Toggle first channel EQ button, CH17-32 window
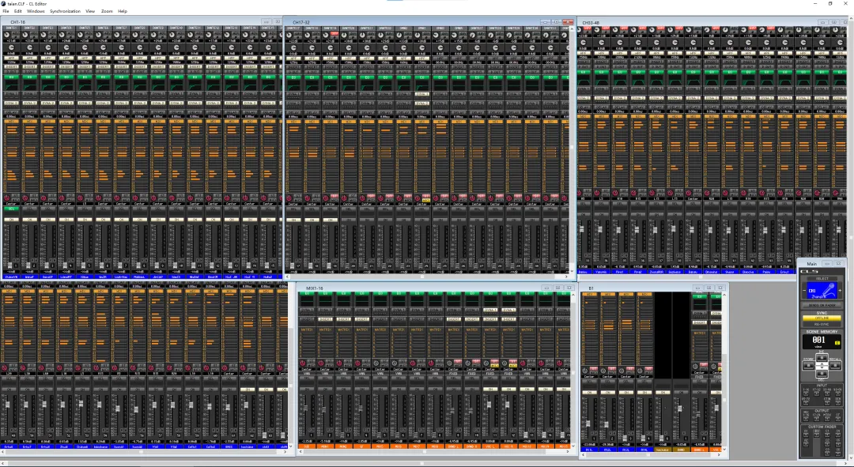The height and width of the screenshot is (467, 854). pyautogui.click(x=294, y=77)
